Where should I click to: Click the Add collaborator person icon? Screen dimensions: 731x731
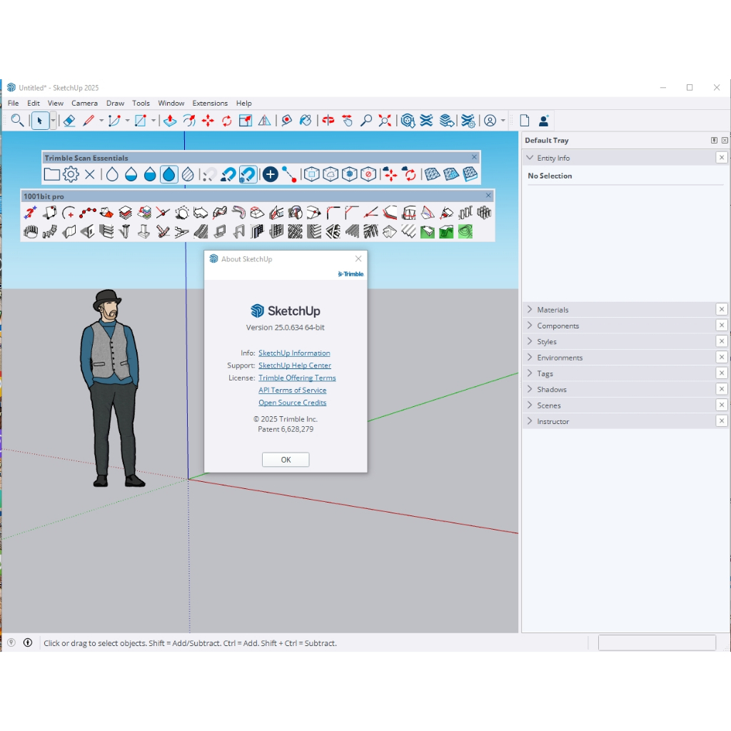(x=543, y=121)
